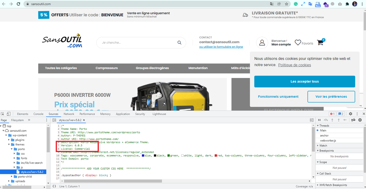This screenshot has width=366, height=189.
Task: Reload the page
Action: [x=18, y=4]
